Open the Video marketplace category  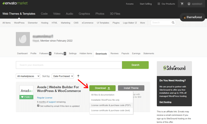[57, 14]
